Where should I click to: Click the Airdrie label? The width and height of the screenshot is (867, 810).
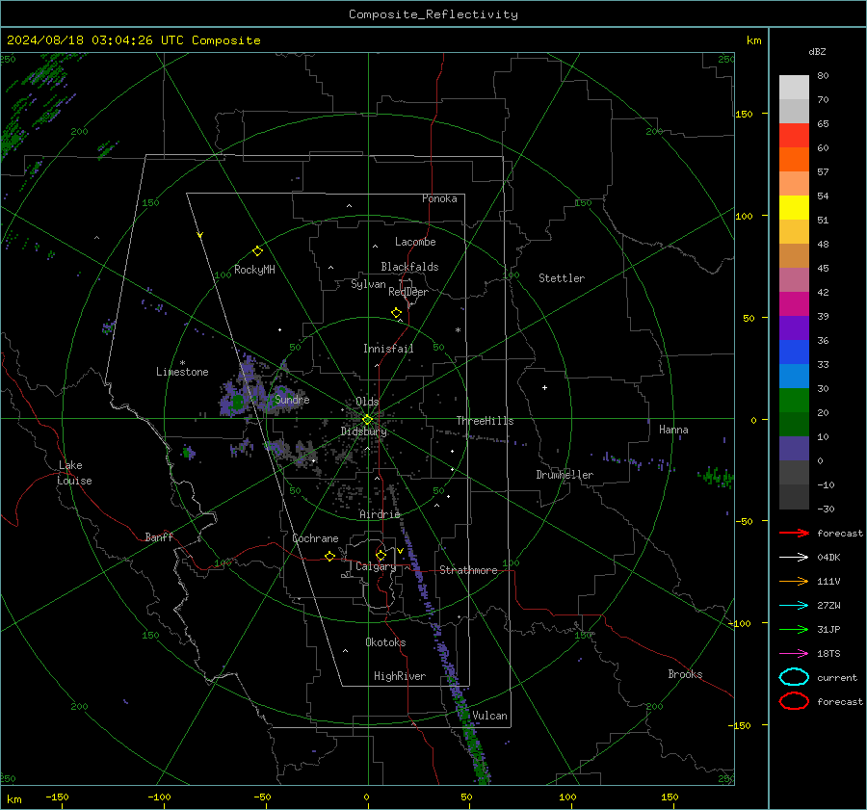pyautogui.click(x=380, y=514)
